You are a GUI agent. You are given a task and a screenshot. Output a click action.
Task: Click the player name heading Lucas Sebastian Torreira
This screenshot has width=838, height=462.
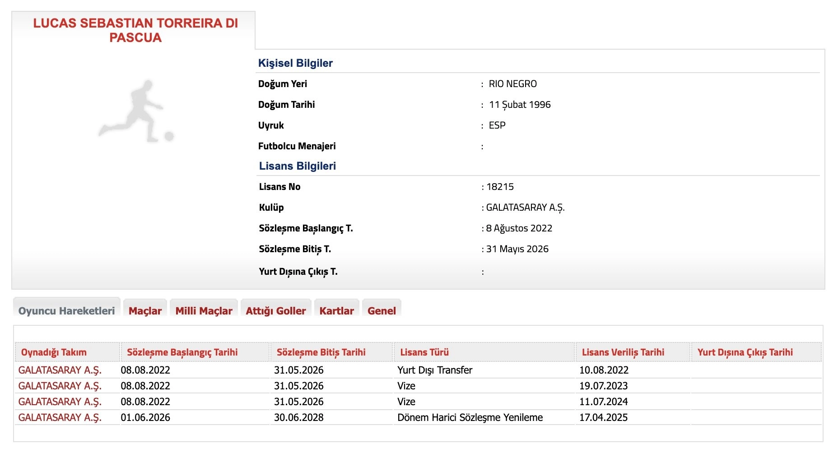tap(135, 30)
